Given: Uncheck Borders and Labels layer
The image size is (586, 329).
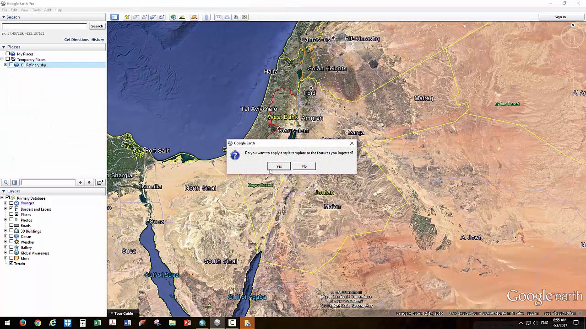Looking at the screenshot, I should 11,209.
